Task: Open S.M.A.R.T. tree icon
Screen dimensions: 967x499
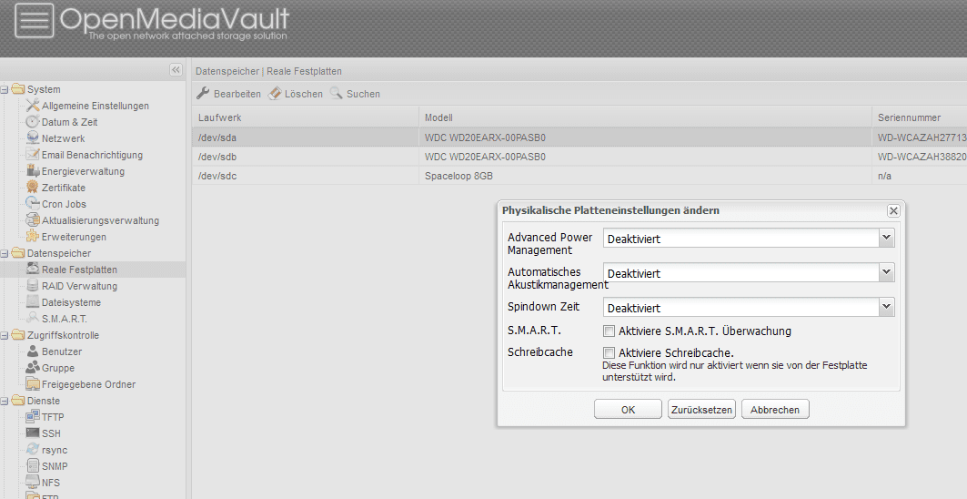Action: coord(33,318)
